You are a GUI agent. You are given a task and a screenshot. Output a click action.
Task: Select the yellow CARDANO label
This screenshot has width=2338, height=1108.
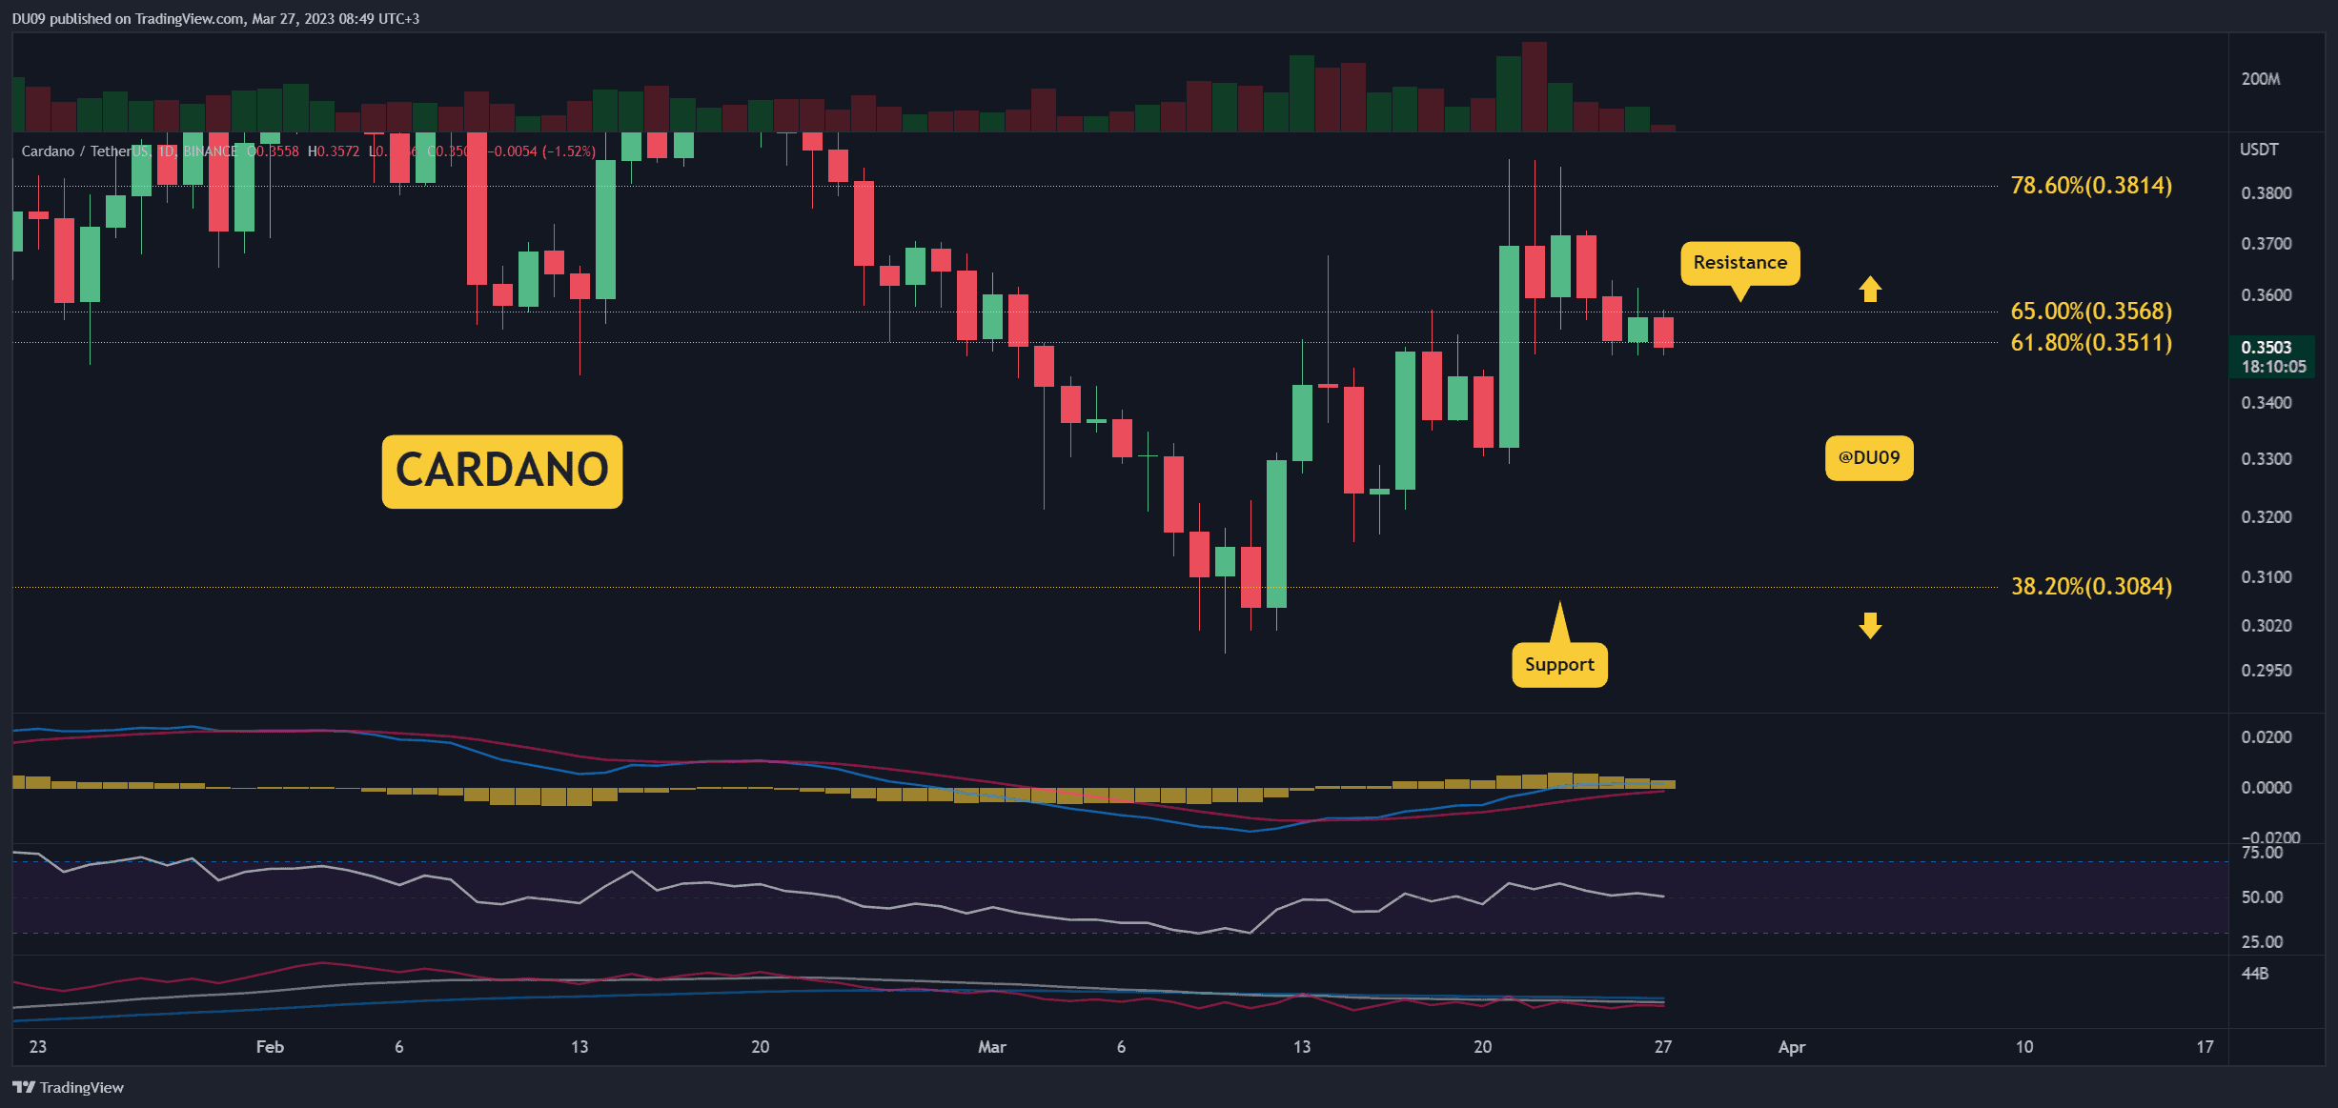coord(502,472)
